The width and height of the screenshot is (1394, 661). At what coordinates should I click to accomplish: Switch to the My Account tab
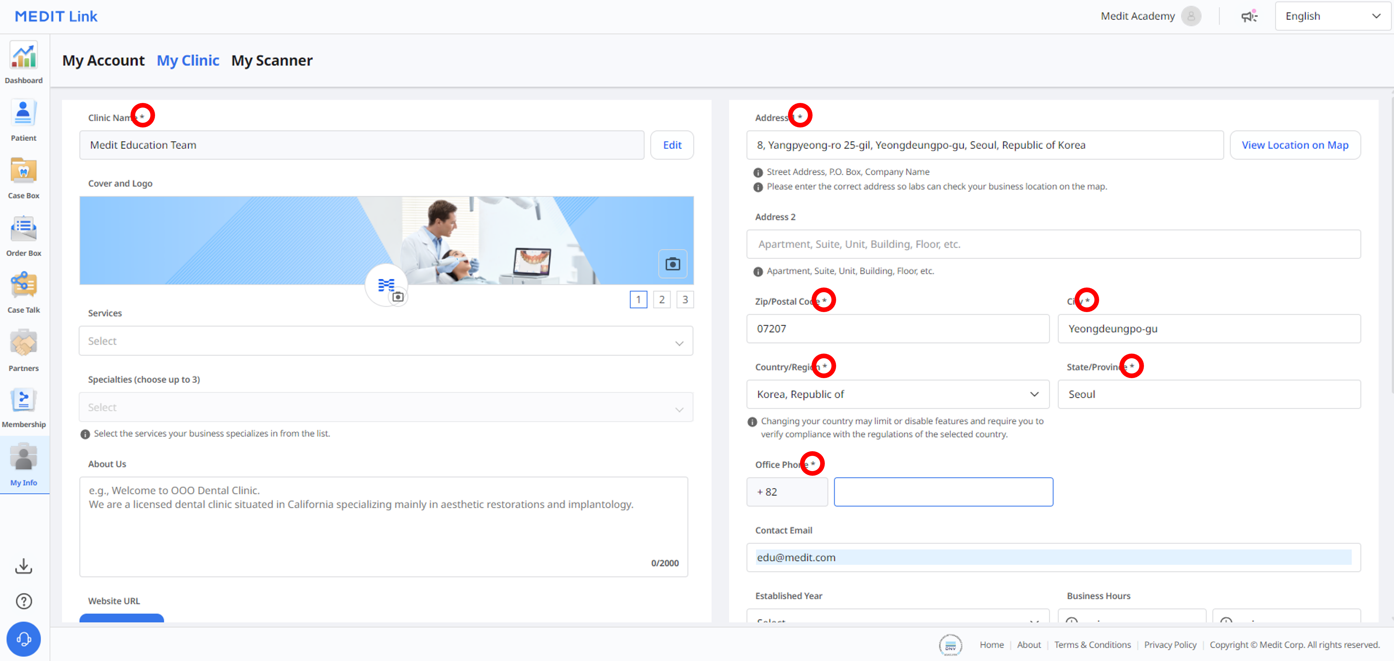103,60
